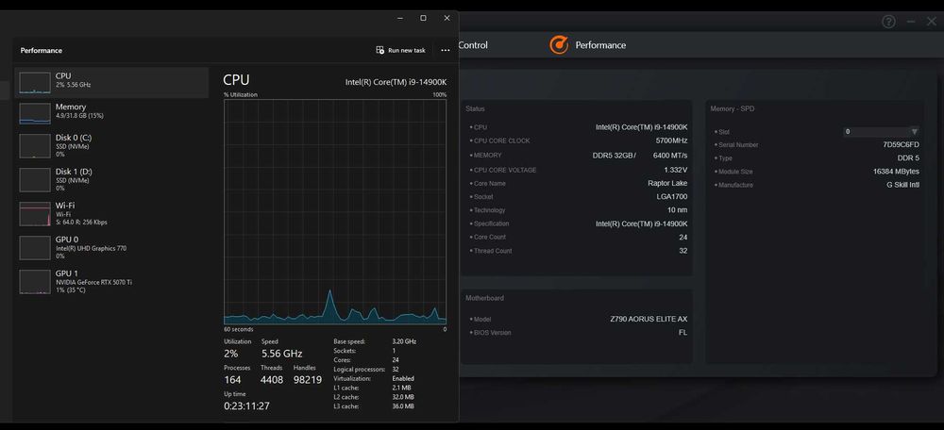Close the background control center window

pos(932,22)
